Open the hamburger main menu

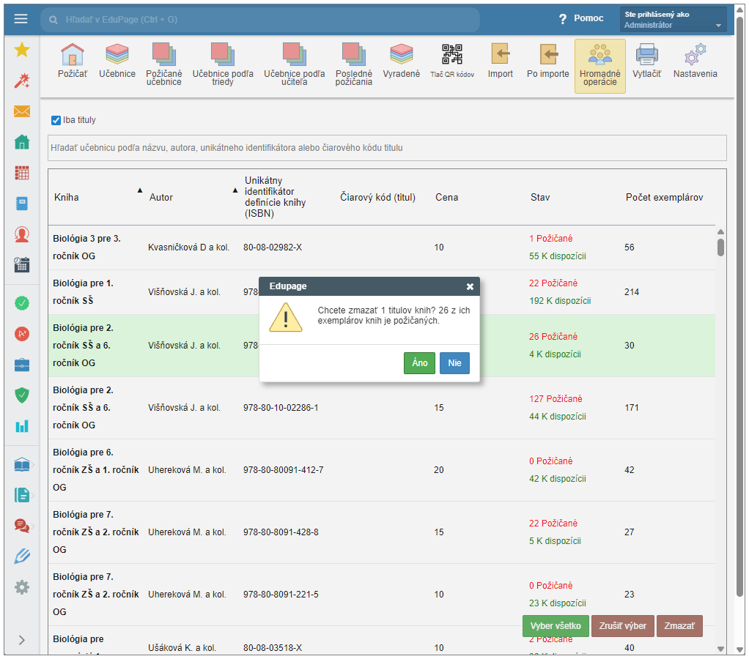coord(21,19)
